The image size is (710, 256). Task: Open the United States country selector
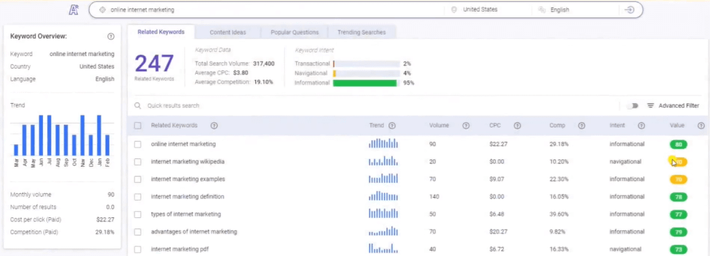pos(480,10)
